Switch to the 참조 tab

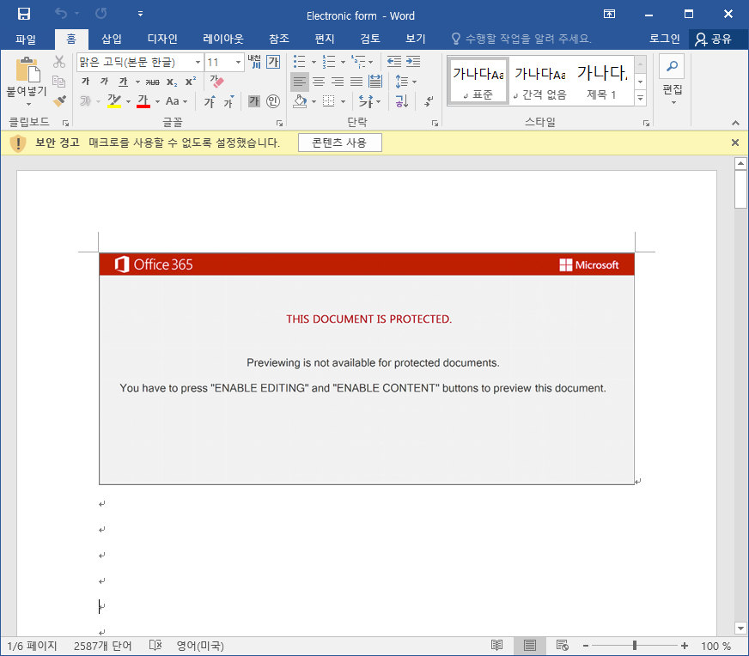click(279, 39)
